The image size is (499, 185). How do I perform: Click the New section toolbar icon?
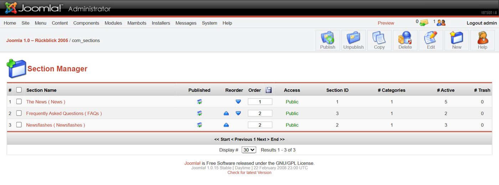pos(457,40)
